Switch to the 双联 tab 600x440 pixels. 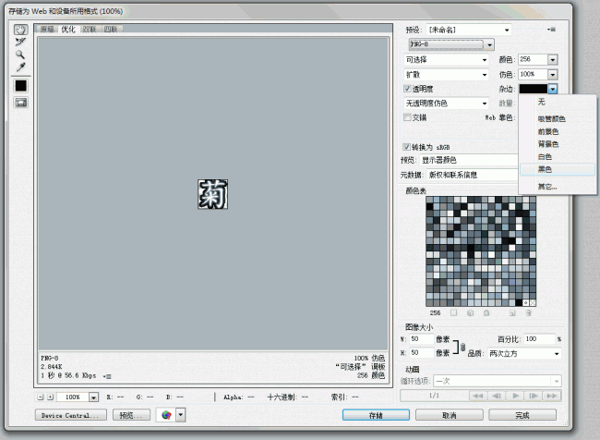pyautogui.click(x=90, y=30)
